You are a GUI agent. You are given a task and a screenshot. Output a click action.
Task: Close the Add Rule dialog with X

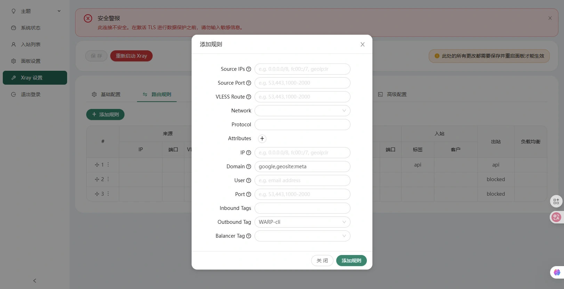(x=362, y=44)
